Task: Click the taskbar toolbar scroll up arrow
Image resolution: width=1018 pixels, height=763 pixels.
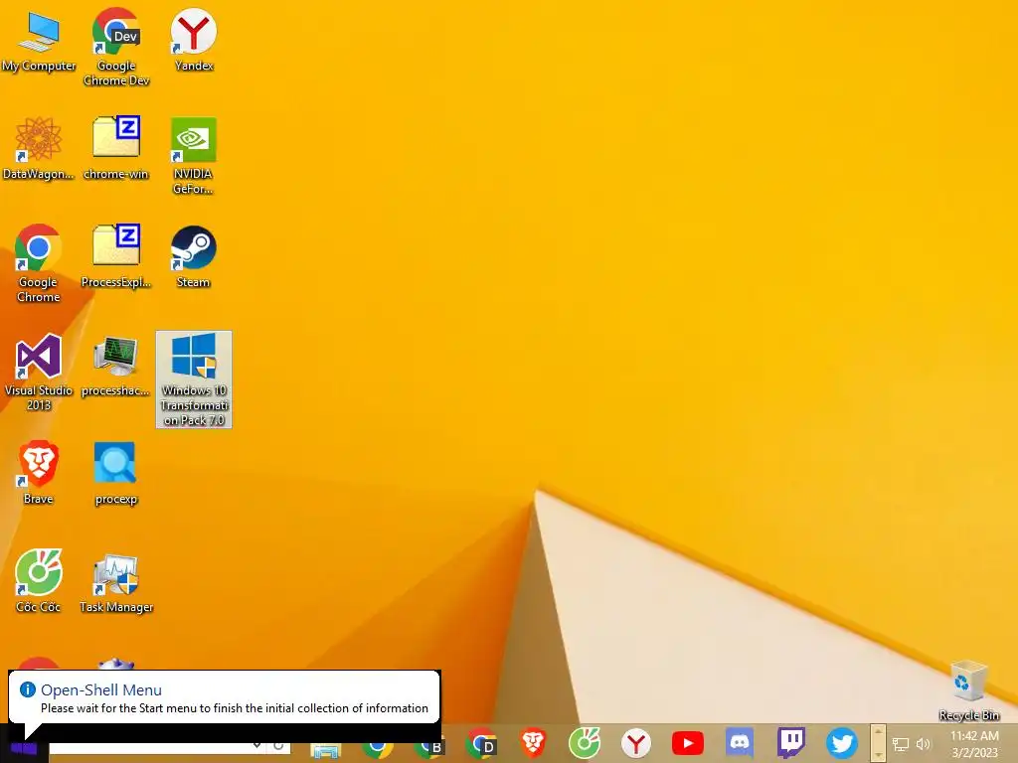Action: tap(878, 732)
